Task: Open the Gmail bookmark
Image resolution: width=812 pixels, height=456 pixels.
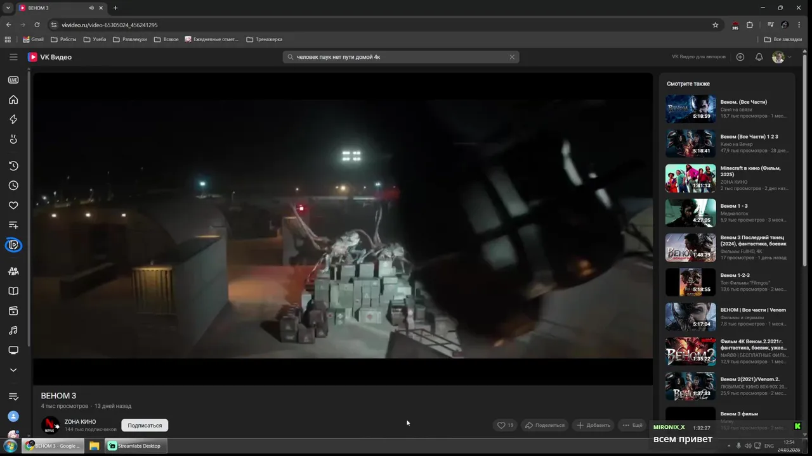Action: (33, 39)
